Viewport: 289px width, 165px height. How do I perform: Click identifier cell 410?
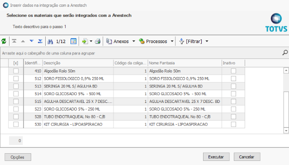click(x=33, y=71)
